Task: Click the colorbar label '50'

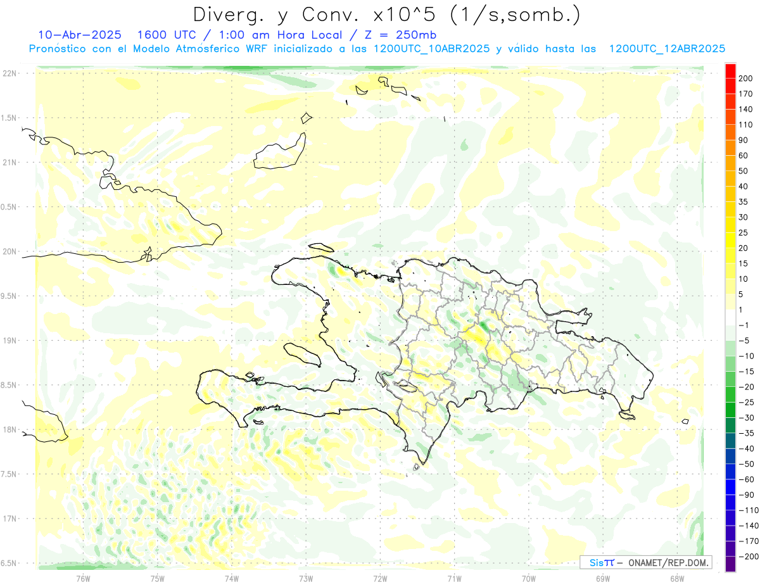Action: coord(744,171)
